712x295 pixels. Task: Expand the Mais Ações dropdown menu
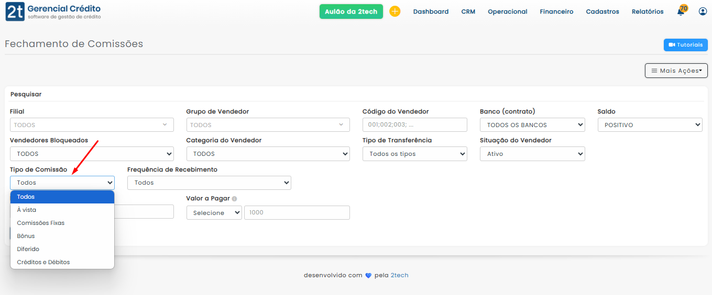point(676,71)
